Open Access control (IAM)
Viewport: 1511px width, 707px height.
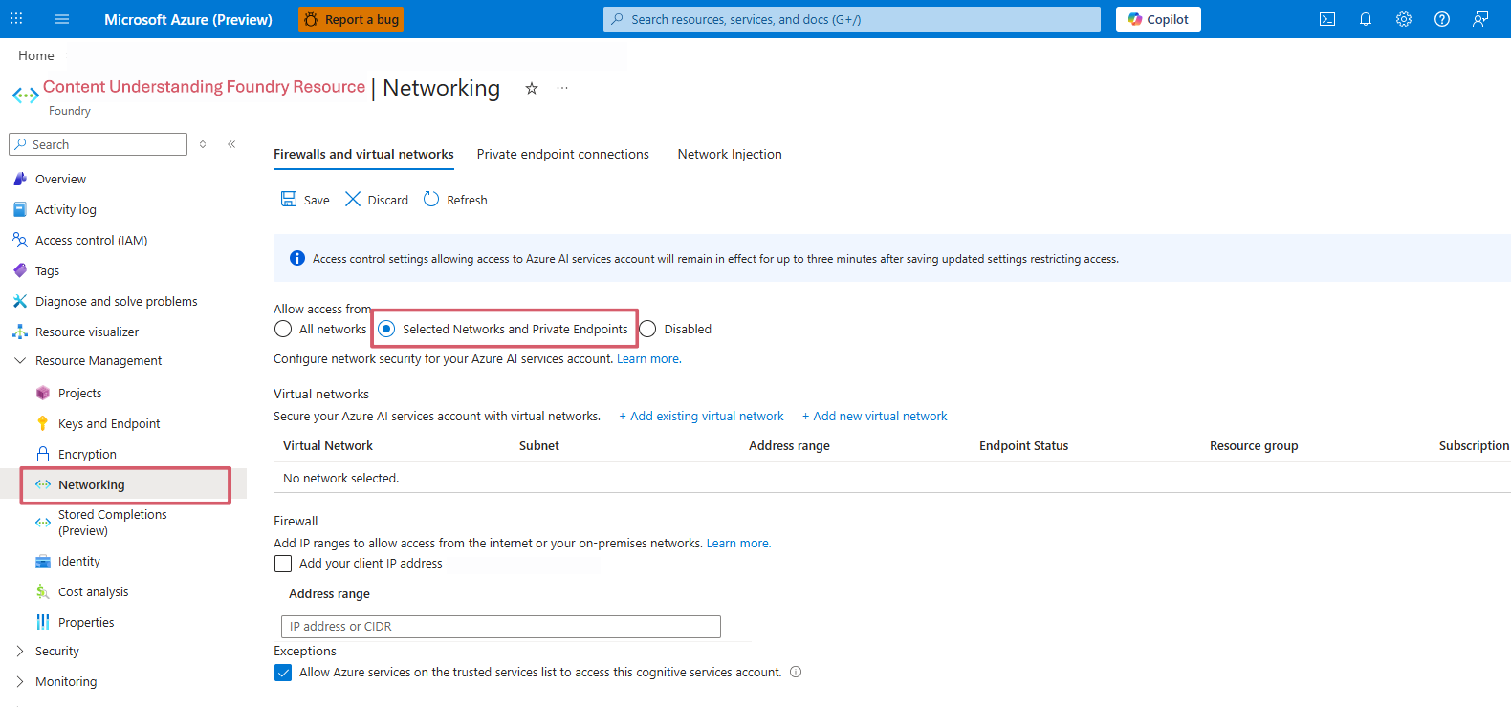[x=91, y=240]
